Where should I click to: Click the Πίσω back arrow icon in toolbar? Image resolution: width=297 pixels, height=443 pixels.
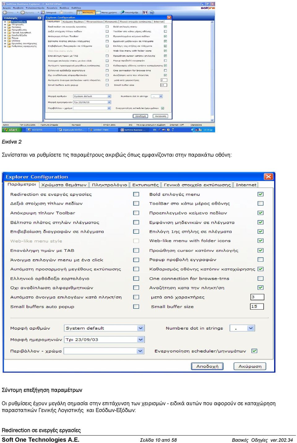[x=5, y=12]
